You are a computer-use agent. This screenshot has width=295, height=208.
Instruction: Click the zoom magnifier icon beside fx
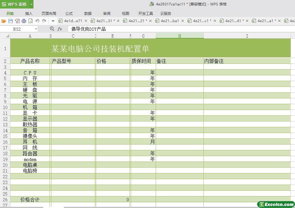pos(52,29)
